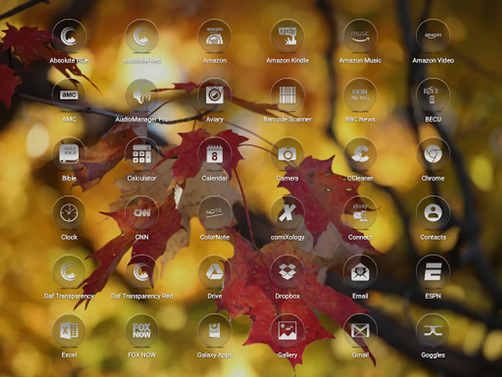Launch the Email envelope icon
The image size is (502, 377).
pos(360,272)
